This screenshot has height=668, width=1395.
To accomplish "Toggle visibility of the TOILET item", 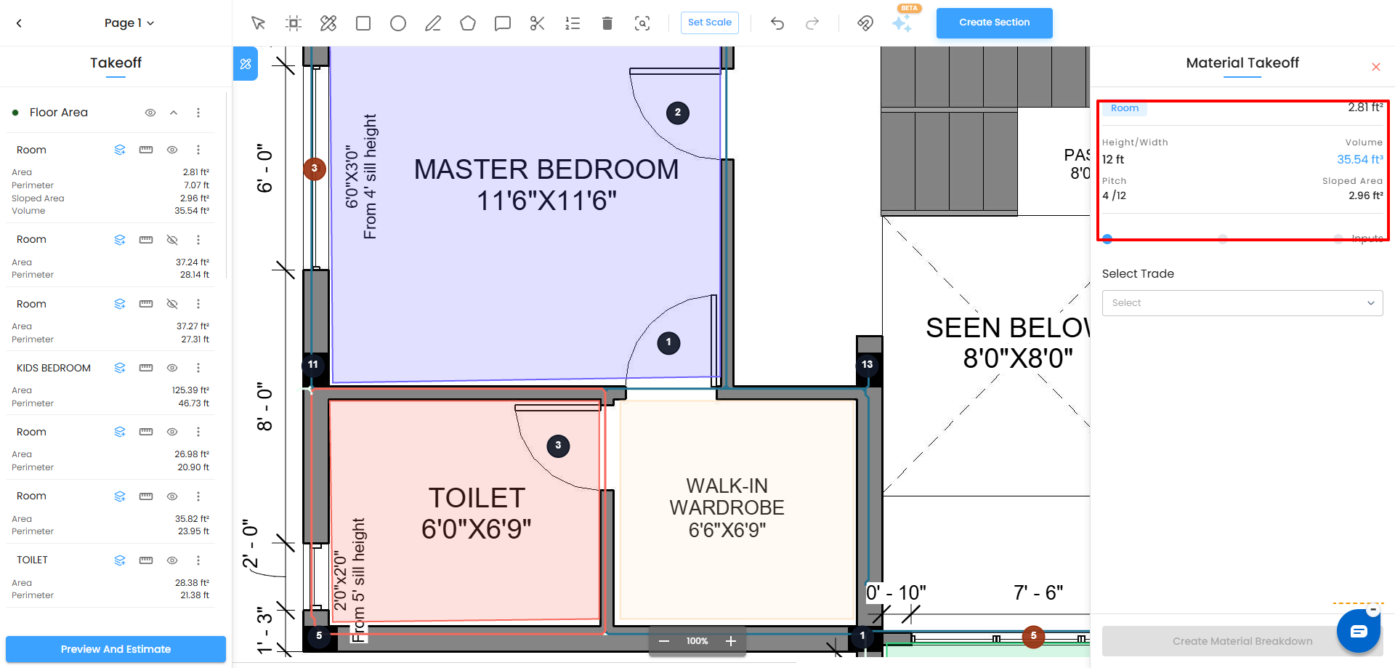I will 172,560.
